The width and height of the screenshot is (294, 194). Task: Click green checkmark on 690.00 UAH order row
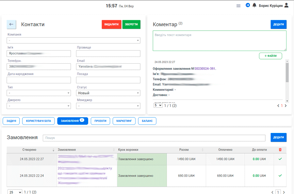pos(280,176)
